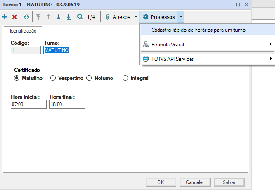Expand the Anexos dropdown arrow

pyautogui.click(x=136, y=17)
